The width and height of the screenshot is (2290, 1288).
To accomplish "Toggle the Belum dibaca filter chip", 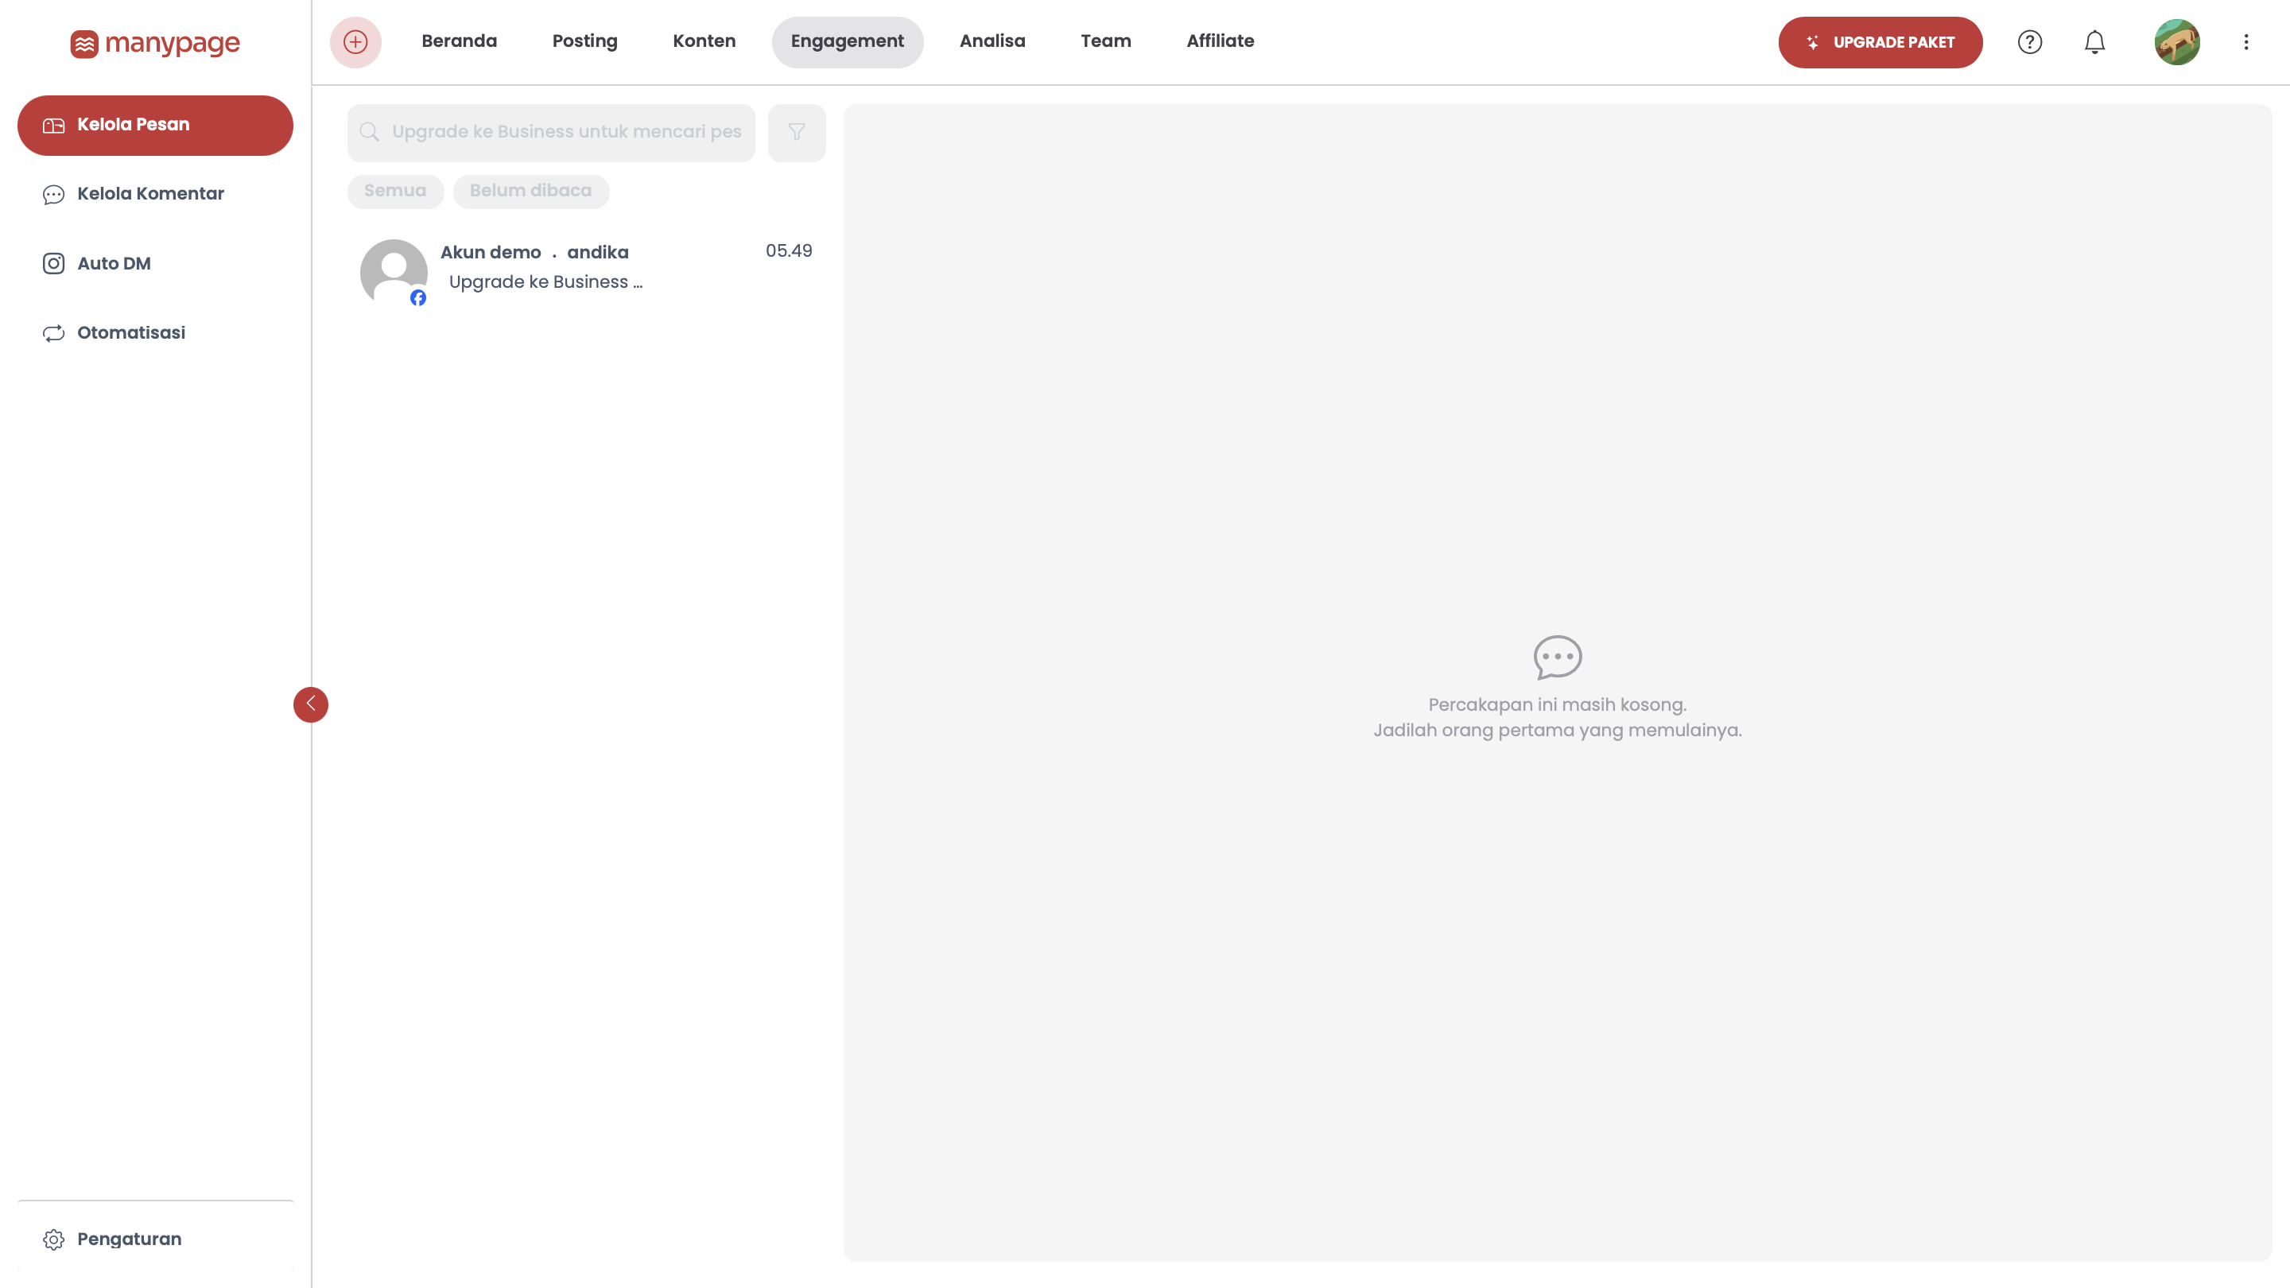I will [530, 191].
